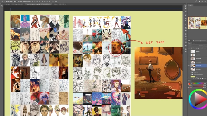Click the new adjustment layer icon
The image size is (207, 116).
(201, 78)
